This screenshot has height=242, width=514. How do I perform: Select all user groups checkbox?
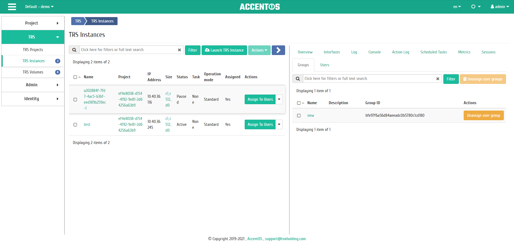point(299,103)
